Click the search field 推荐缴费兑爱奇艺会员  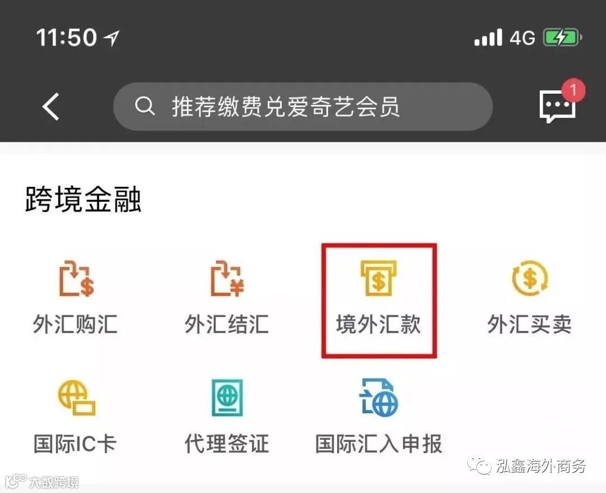tap(303, 107)
